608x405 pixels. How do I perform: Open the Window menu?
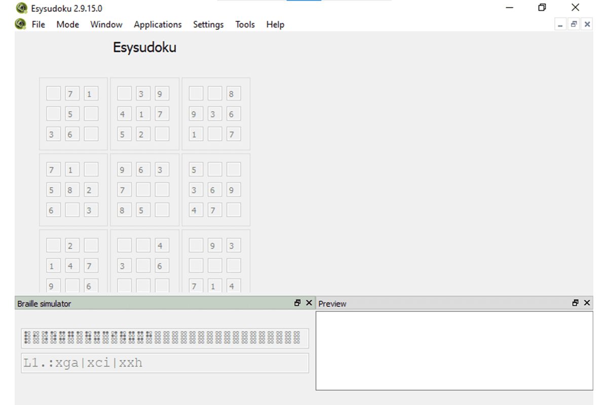coord(106,24)
